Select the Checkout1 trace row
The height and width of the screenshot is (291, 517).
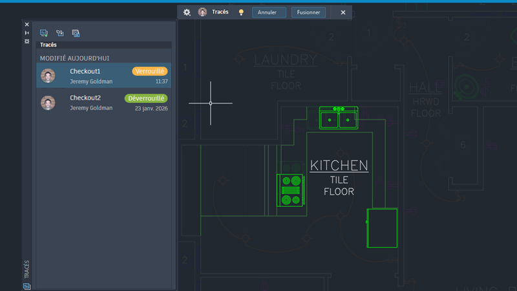click(103, 76)
